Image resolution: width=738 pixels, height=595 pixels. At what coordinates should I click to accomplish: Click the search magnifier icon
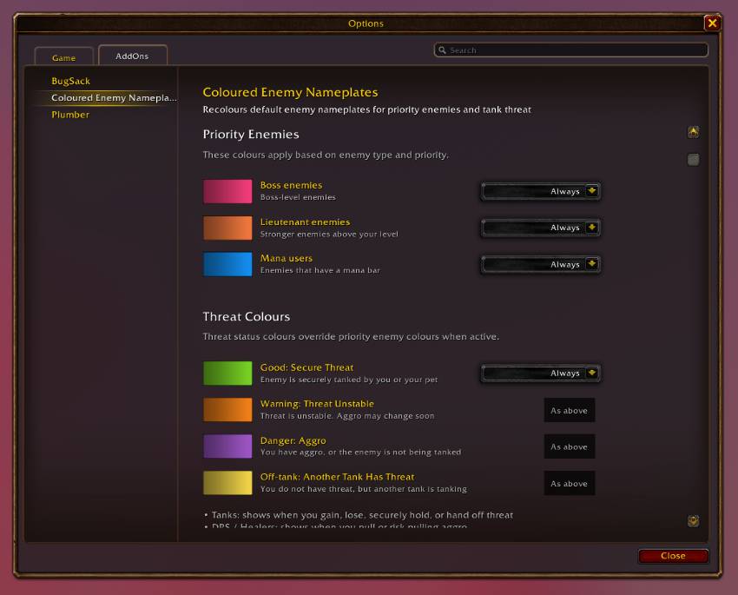point(442,50)
